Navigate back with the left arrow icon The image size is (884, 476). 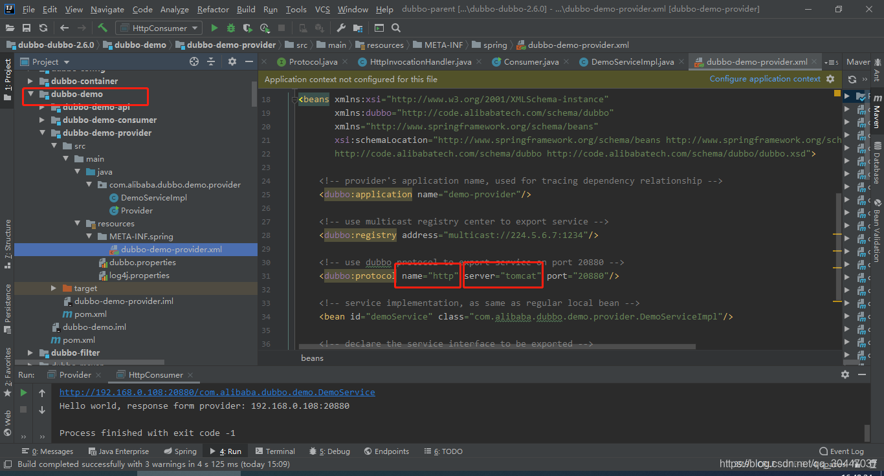(x=64, y=28)
